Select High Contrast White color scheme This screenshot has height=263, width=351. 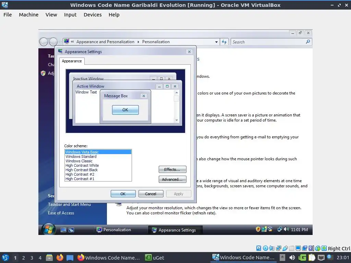tap(98, 165)
